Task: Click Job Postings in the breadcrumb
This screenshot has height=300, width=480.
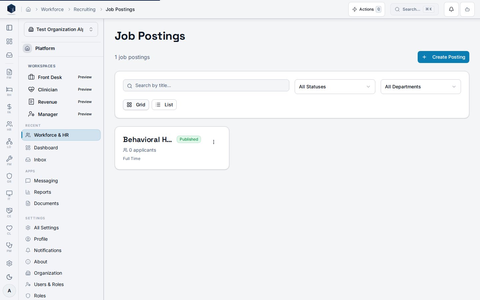Action: pos(120,9)
